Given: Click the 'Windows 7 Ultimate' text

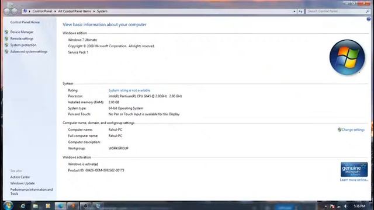Looking at the screenshot, I should [x=82, y=40].
